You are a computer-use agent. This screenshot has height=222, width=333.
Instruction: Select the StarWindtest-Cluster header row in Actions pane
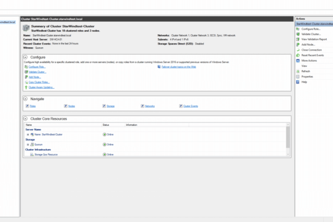314,24
